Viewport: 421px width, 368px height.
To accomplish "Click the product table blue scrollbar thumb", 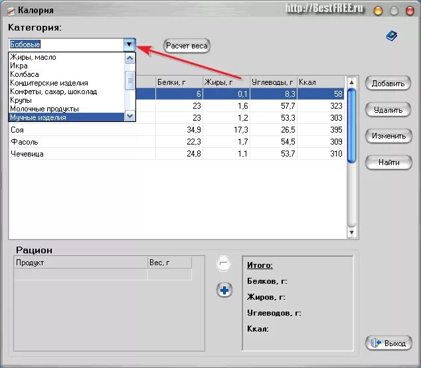I will point(351,125).
